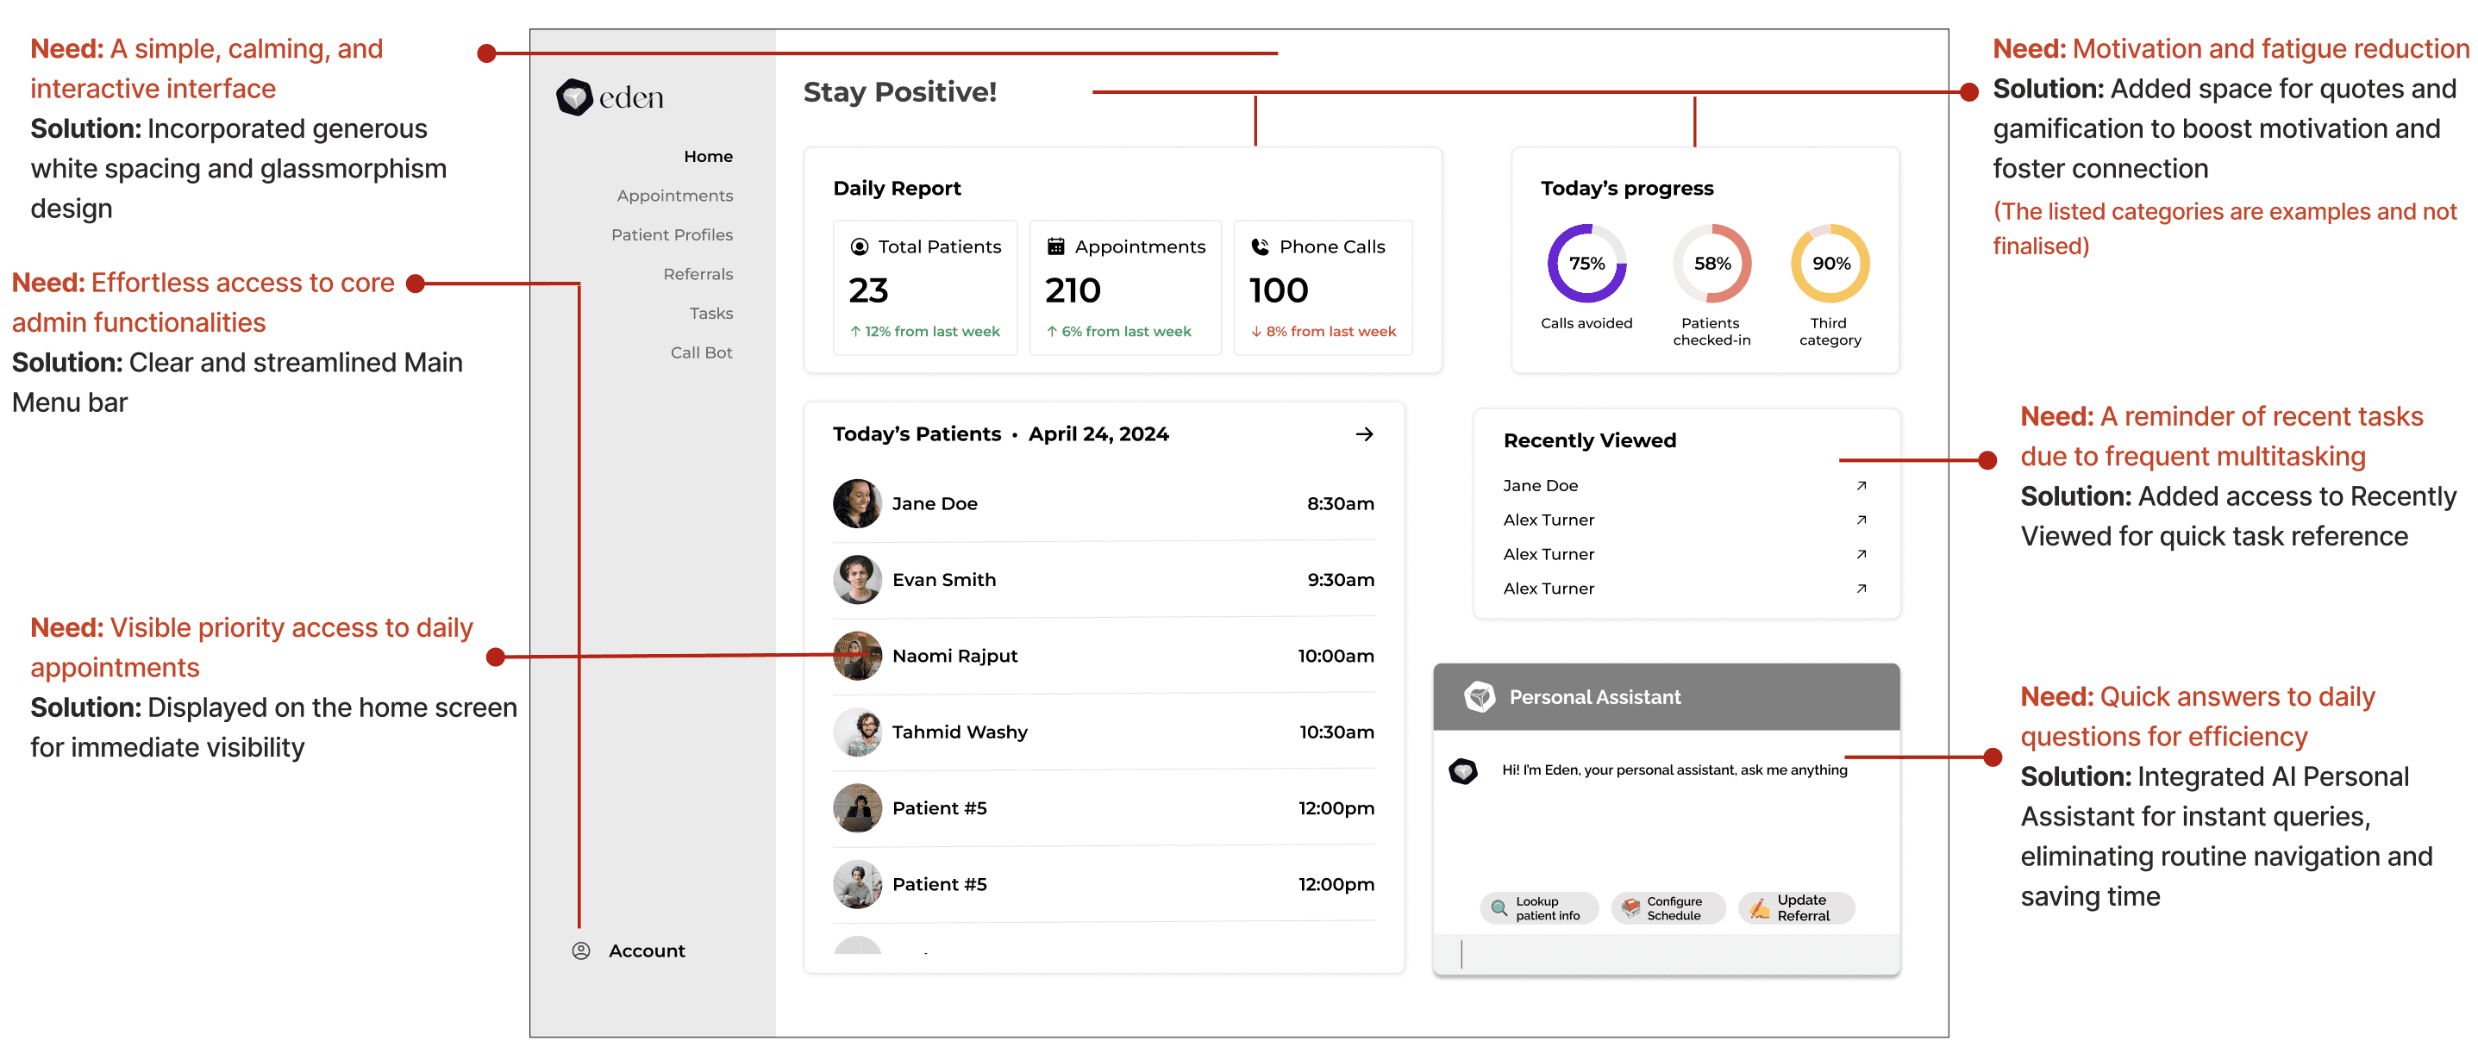Click Evan Smith's profile photo
2478x1053 pixels.
coord(857,579)
